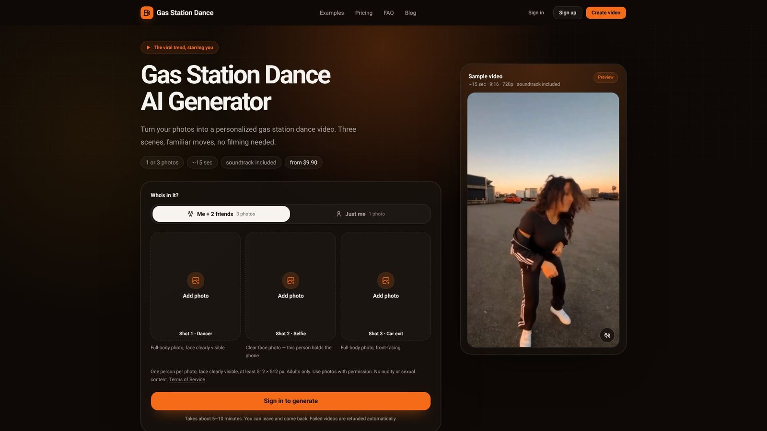Click the Shot 1 · Dancer label
This screenshot has height=431, width=767.
click(x=196, y=334)
